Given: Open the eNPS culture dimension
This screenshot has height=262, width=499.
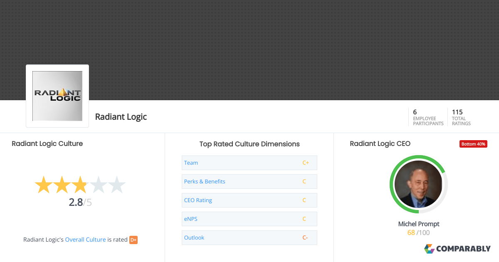Looking at the screenshot, I should point(190,219).
